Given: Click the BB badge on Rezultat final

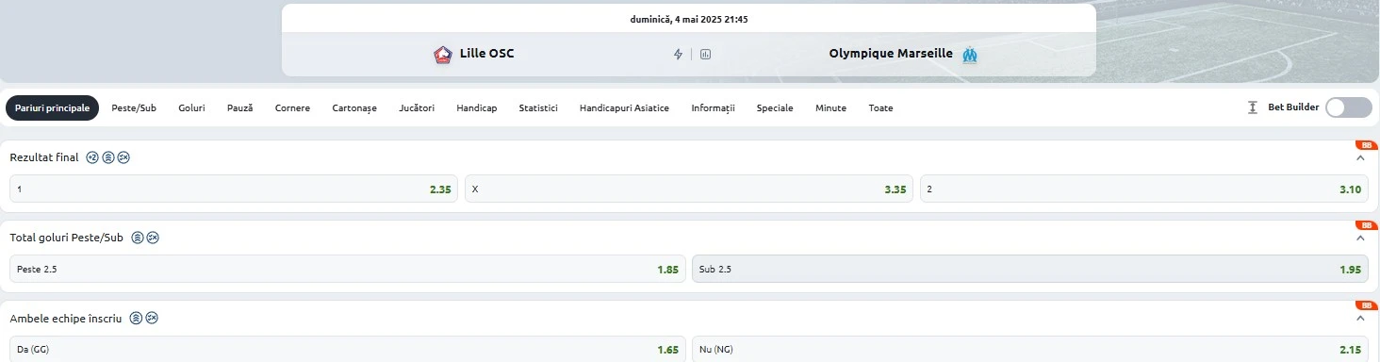Looking at the screenshot, I should click(1366, 145).
